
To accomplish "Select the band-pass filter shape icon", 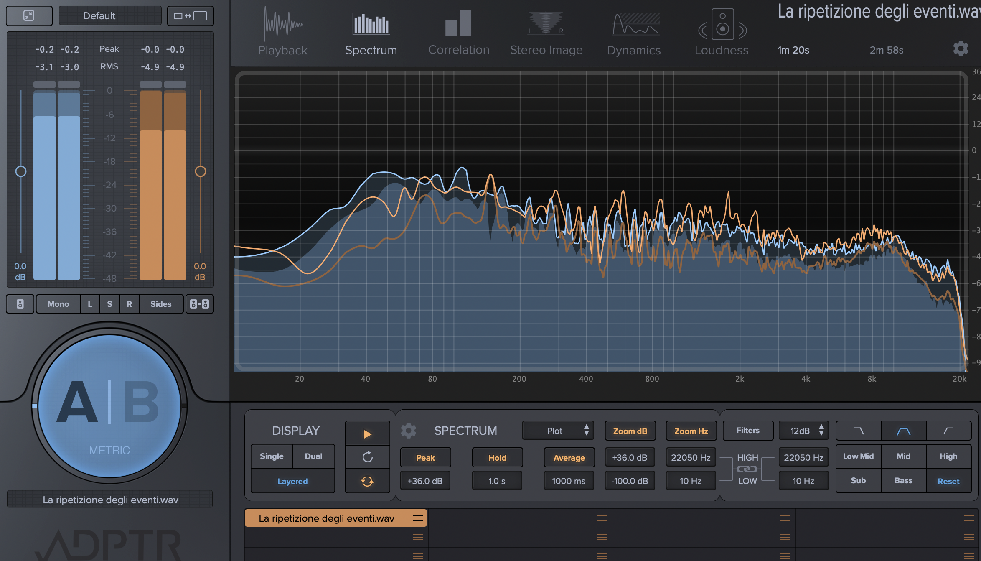I will click(x=903, y=431).
